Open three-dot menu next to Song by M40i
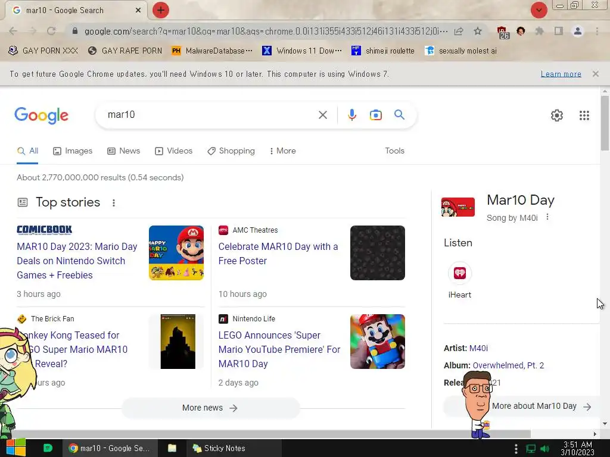Screen dimensions: 610x457 [547, 217]
